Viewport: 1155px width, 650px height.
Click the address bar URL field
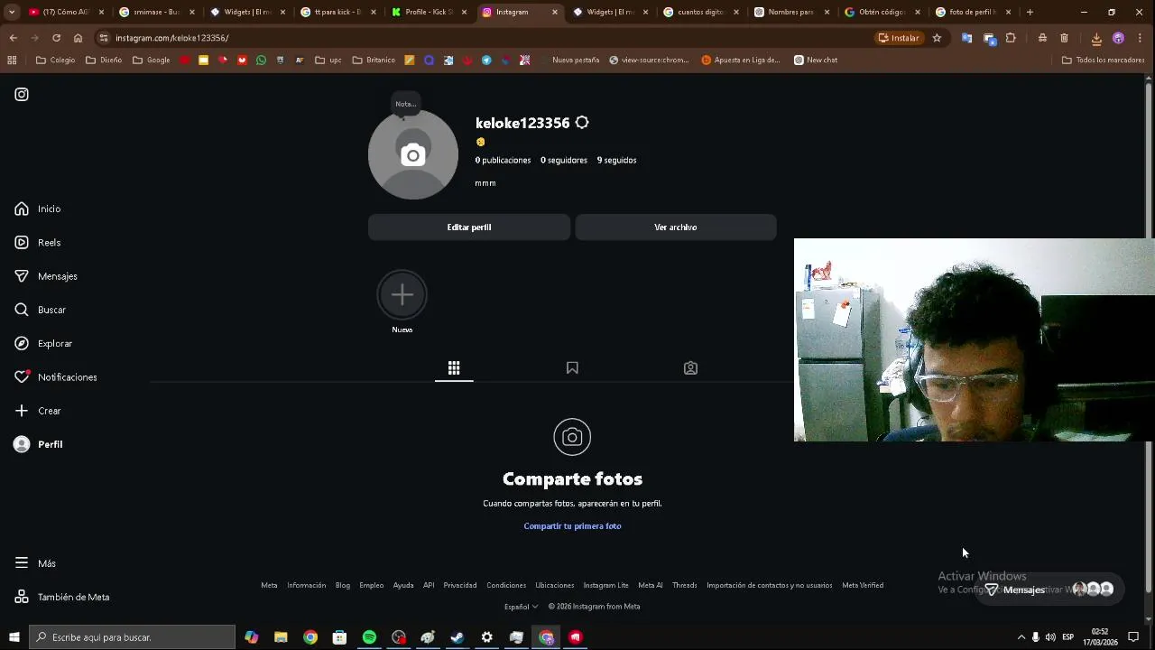(x=487, y=38)
